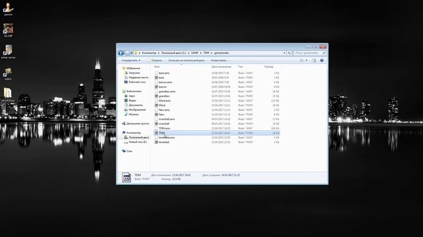The width and height of the screenshot is (423, 237).
Task: Open Недавние места in the sidebar
Action: (x=138, y=78)
